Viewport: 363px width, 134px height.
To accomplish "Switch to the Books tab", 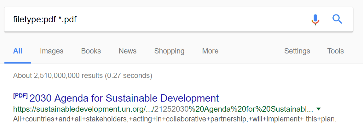I will tap(91, 51).
